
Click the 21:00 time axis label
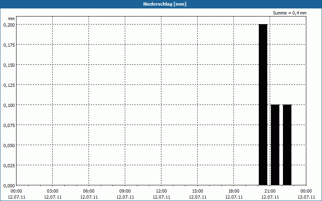(x=270, y=191)
